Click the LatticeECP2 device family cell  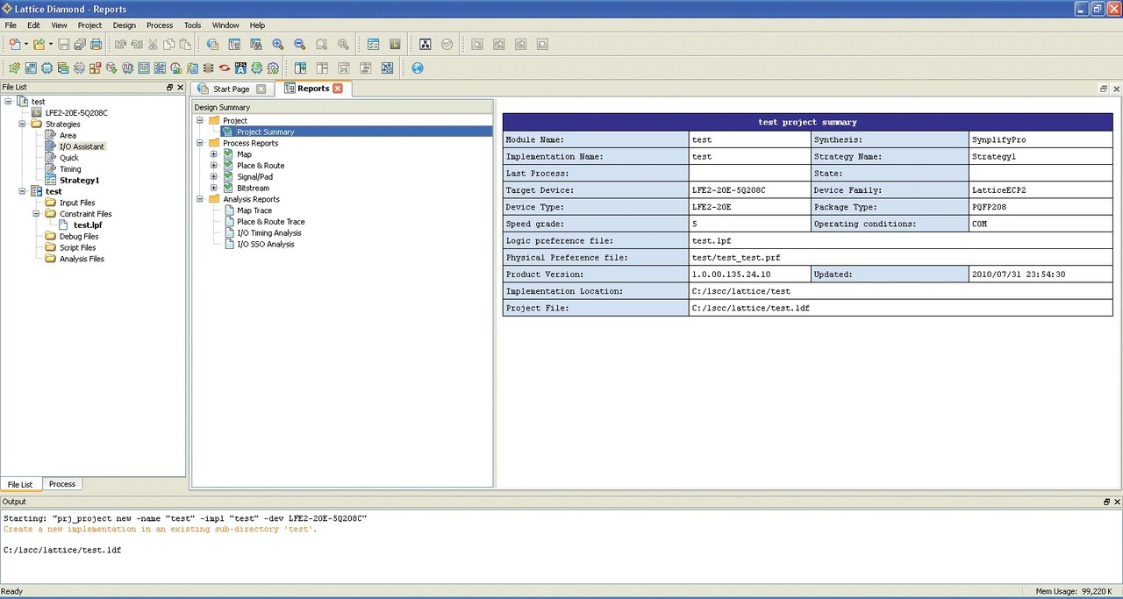coord(1040,190)
